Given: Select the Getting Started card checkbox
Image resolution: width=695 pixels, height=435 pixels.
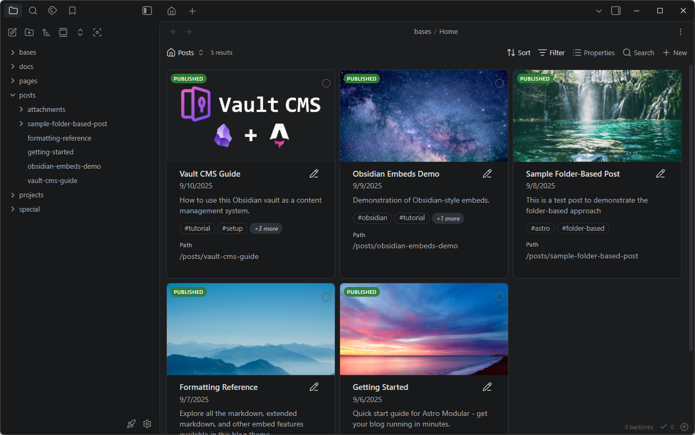Looking at the screenshot, I should 499,297.
